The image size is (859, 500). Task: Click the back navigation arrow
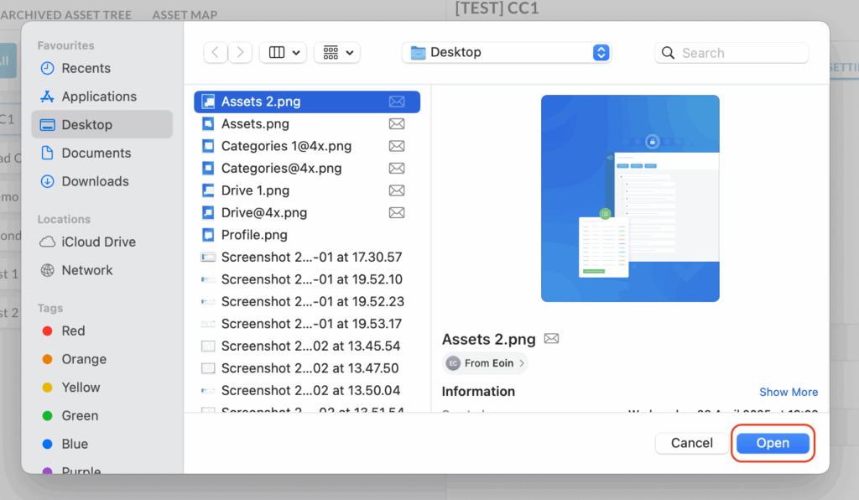point(216,53)
